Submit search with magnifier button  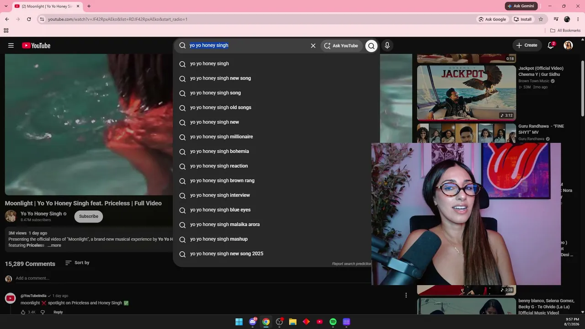(x=371, y=46)
